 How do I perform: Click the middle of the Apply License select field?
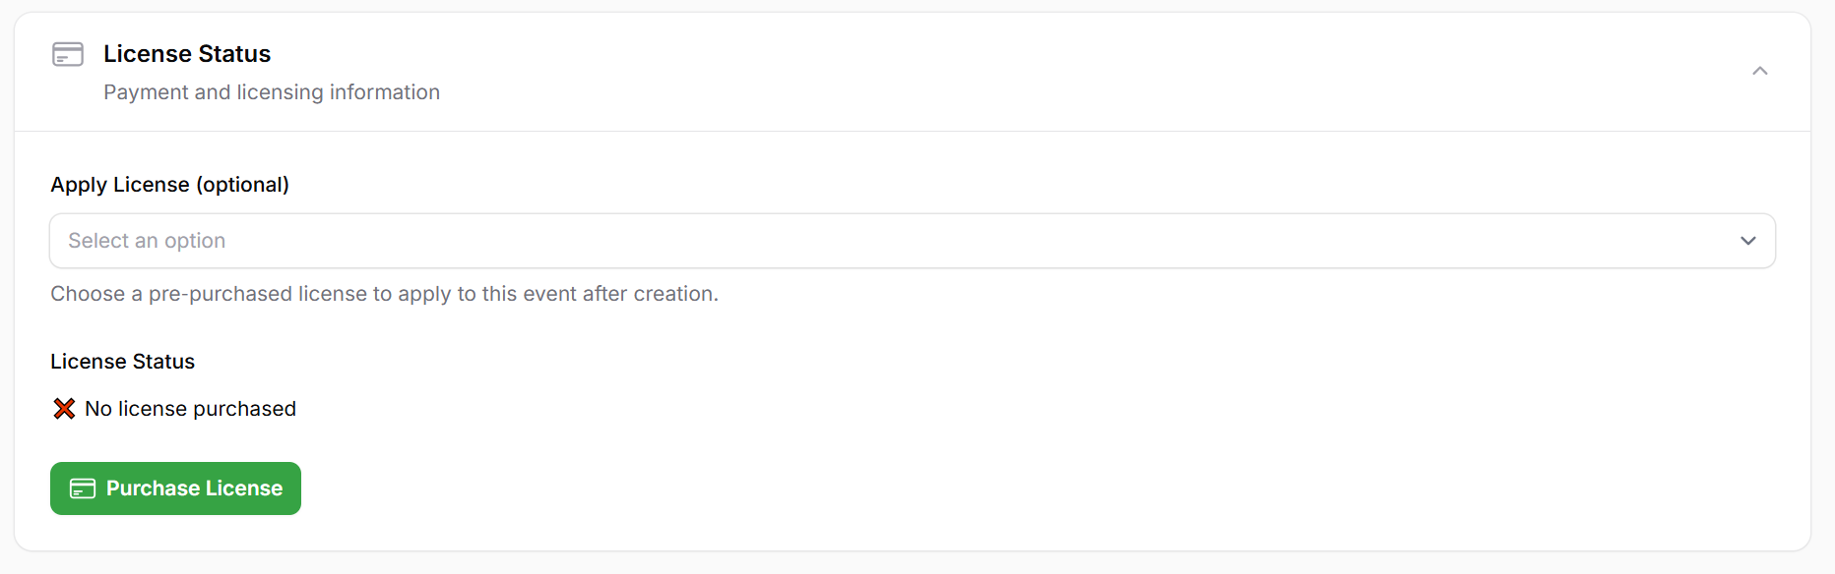(x=912, y=241)
